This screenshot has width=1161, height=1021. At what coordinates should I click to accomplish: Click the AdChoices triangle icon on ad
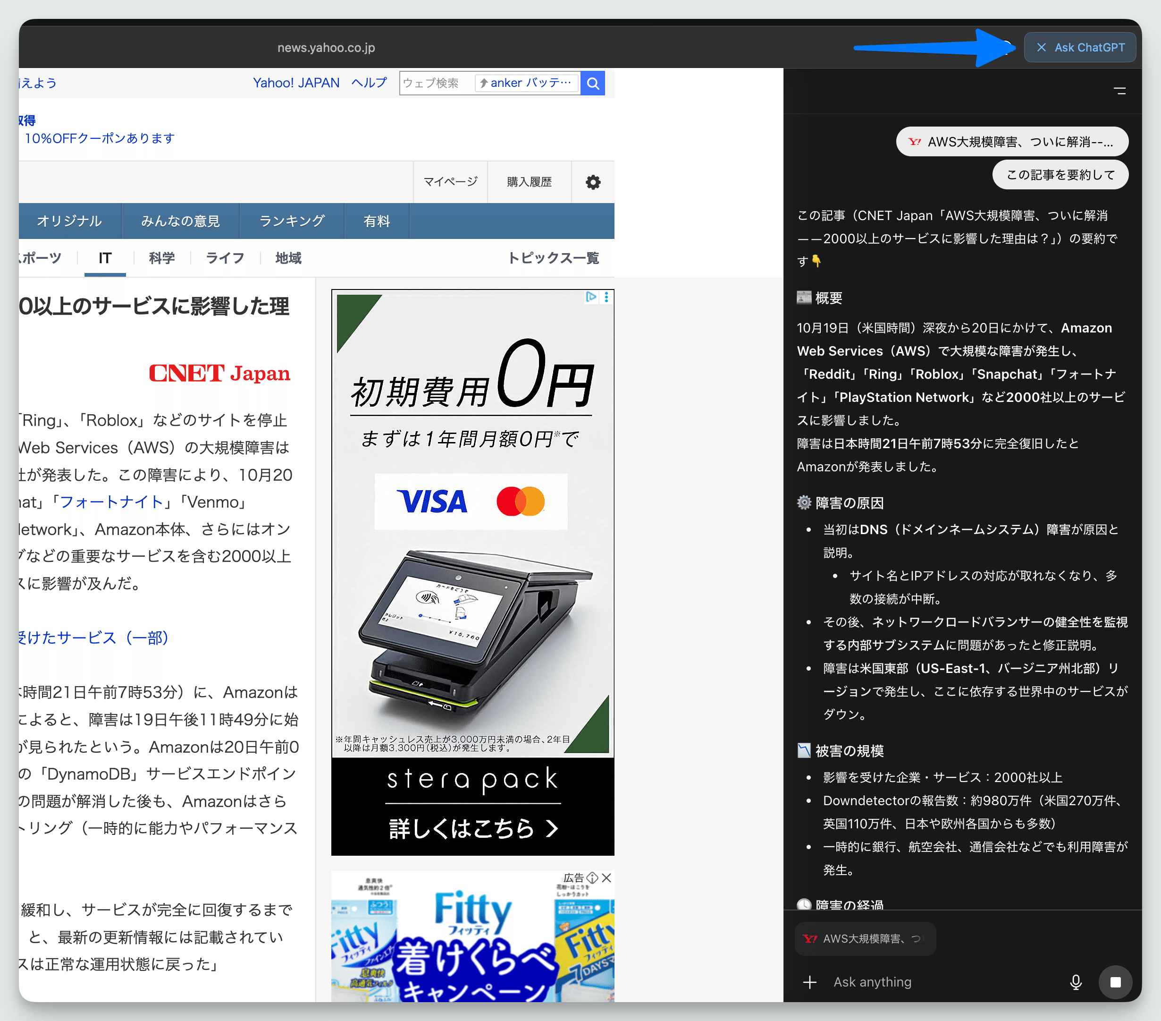(591, 297)
